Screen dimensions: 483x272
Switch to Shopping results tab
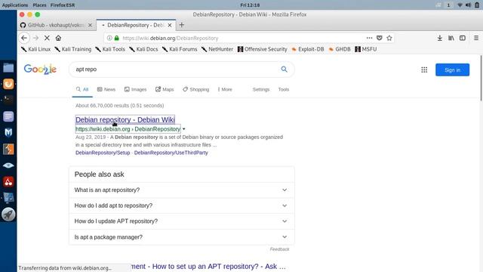pos(196,89)
